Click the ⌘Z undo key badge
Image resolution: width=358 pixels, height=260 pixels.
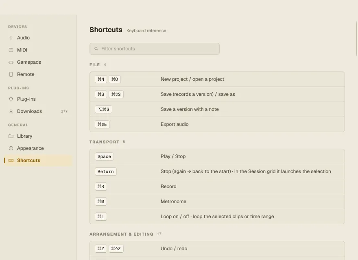(x=101, y=249)
